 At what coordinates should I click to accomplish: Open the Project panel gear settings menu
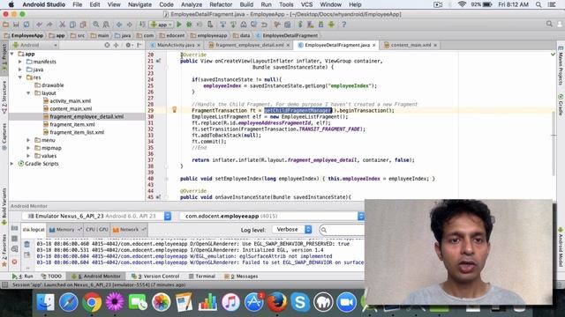[x=129, y=45]
